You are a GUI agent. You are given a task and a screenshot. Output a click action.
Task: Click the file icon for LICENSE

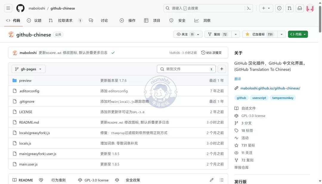pyautogui.click(x=15, y=112)
